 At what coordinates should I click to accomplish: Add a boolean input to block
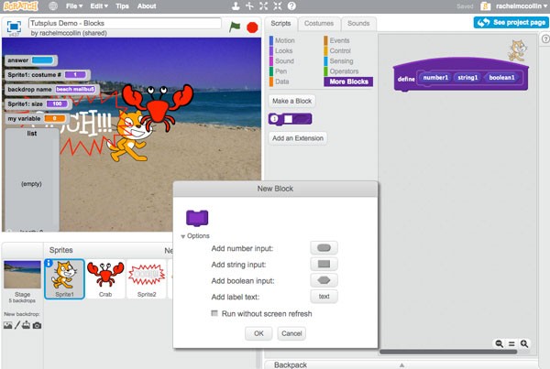coord(324,280)
